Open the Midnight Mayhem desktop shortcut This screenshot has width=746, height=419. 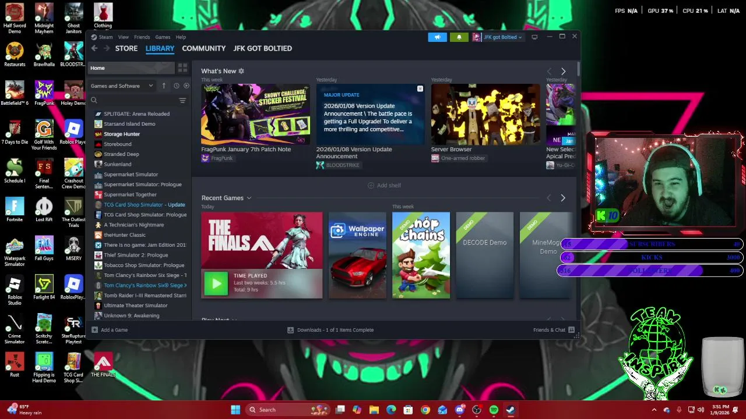point(44,19)
